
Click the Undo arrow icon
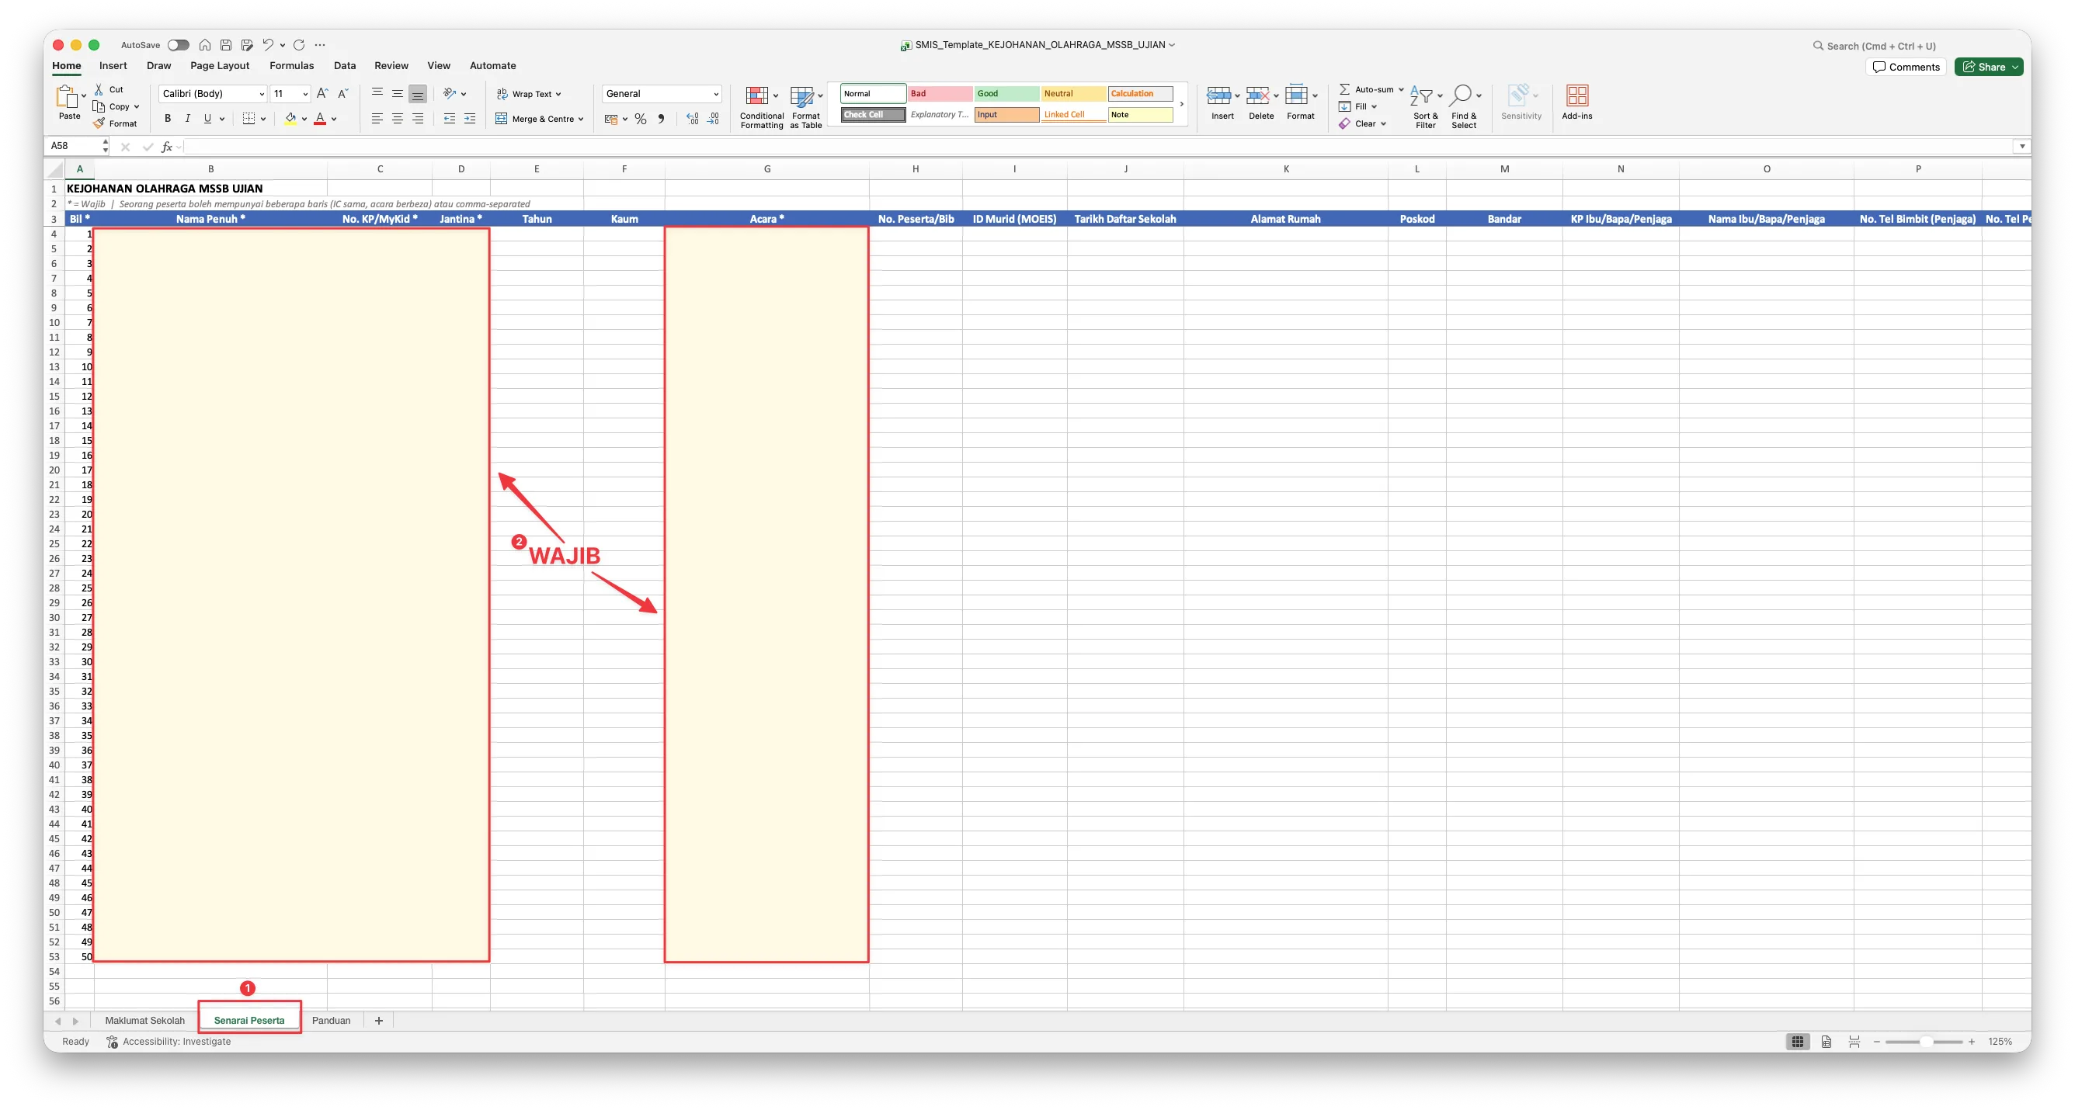point(268,45)
